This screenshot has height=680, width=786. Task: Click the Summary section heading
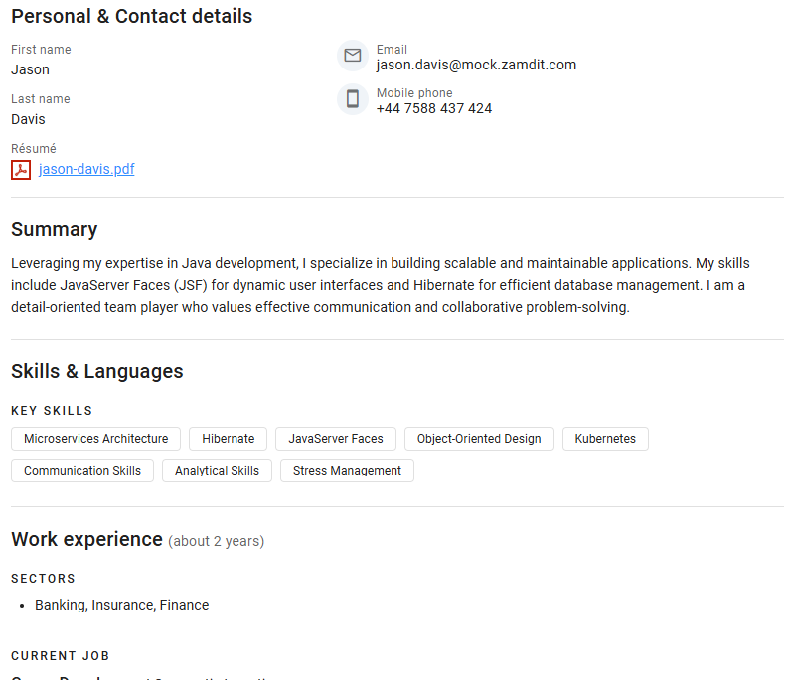[x=55, y=230]
